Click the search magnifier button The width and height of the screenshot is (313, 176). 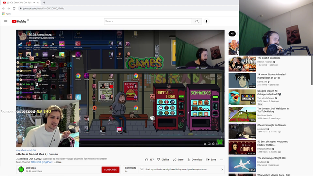pos(197,22)
